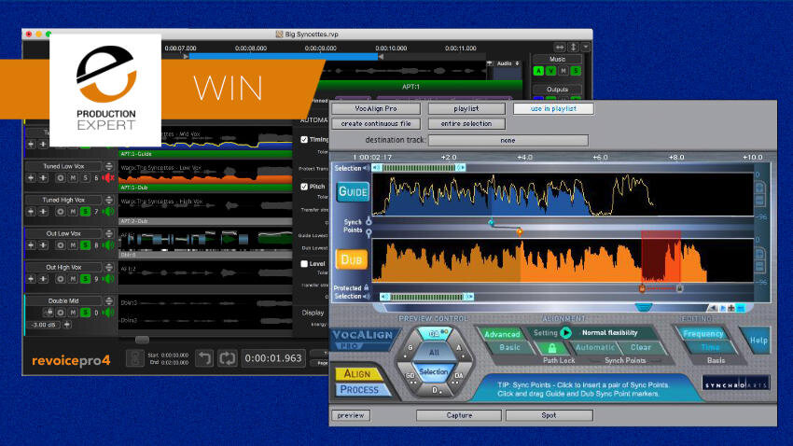Choose the entire selection button
This screenshot has height=446, width=793.
(466, 124)
